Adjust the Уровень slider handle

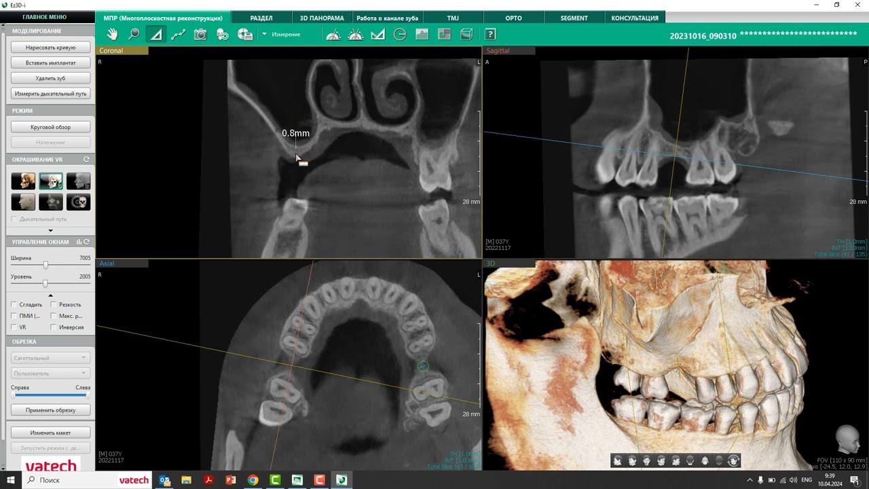pyautogui.click(x=45, y=283)
